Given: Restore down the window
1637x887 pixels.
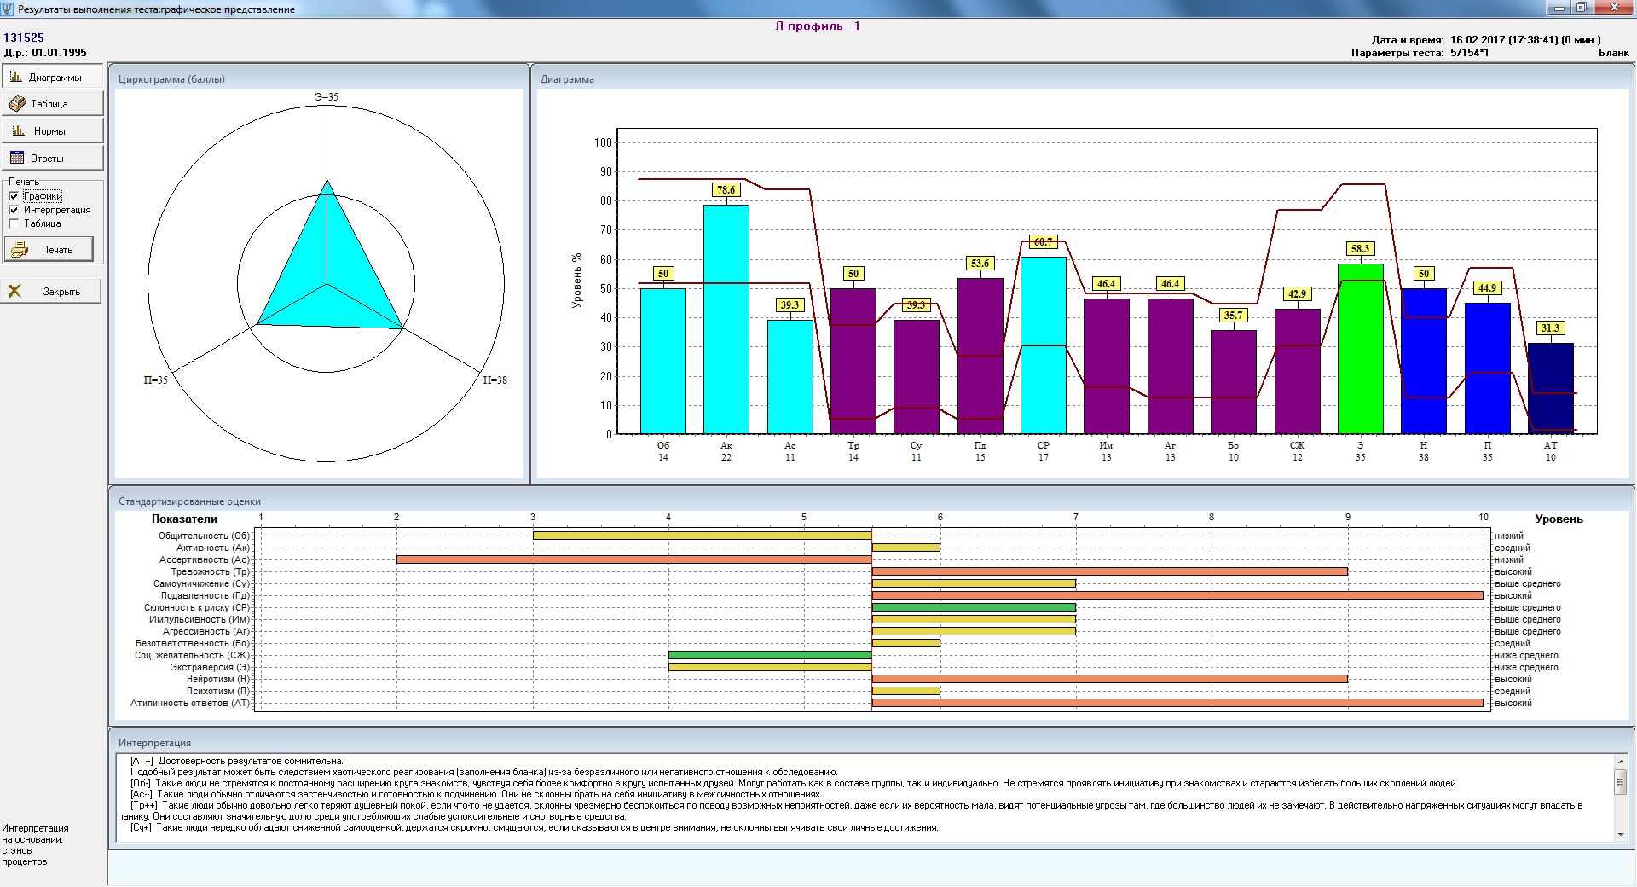Looking at the screenshot, I should coord(1581,8).
